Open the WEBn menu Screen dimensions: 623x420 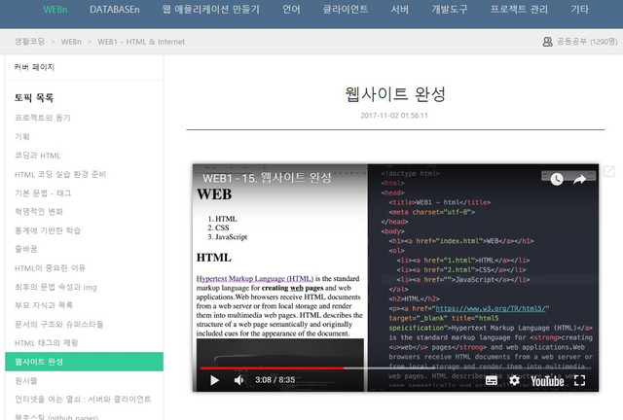55,10
